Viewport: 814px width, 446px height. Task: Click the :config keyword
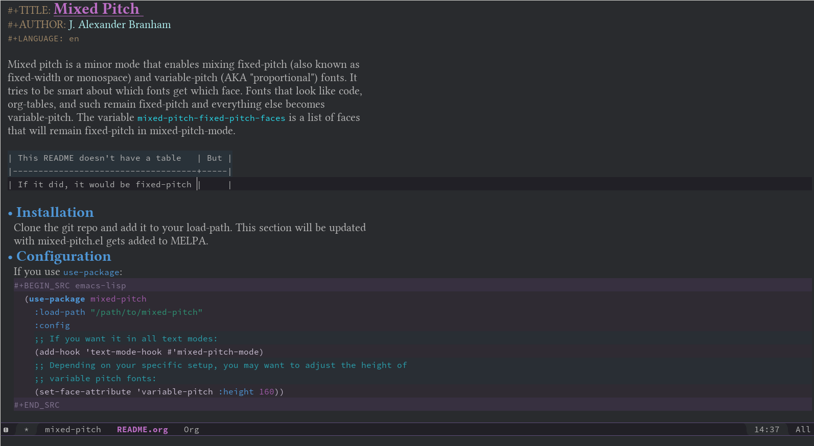pos(52,326)
